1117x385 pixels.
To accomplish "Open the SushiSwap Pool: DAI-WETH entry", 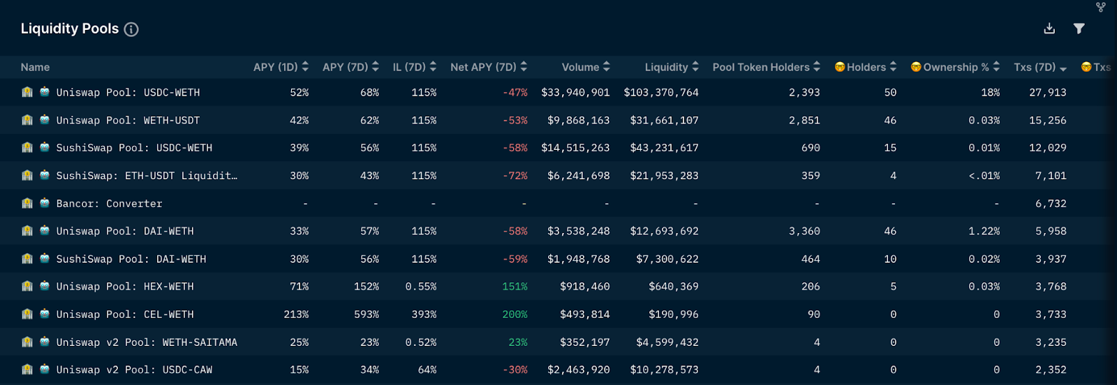I will [131, 259].
